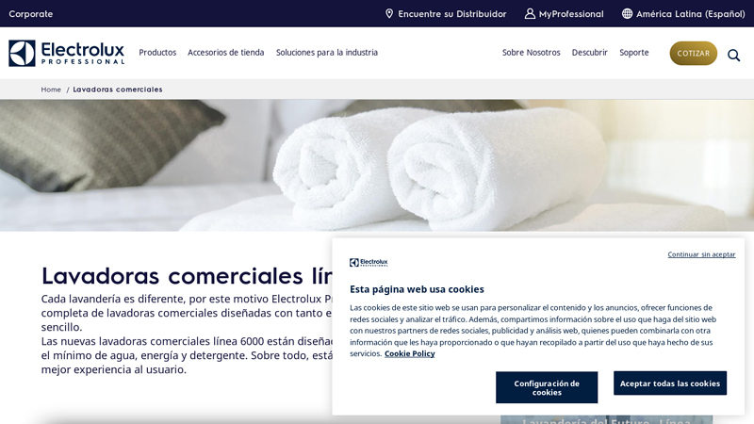The height and width of the screenshot is (424, 754).
Task: Open the Sobre Nosotros menu
Action: (x=531, y=53)
